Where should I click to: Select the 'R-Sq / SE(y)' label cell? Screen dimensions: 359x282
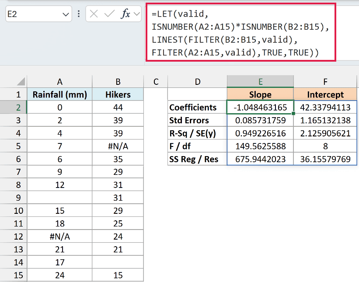(197, 133)
